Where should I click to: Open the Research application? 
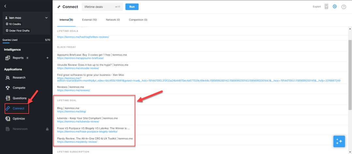19,77
